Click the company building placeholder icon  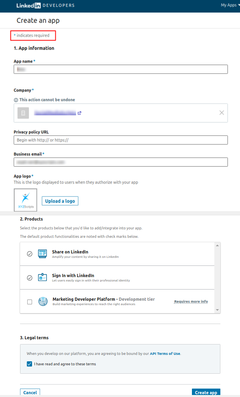tap(23, 113)
